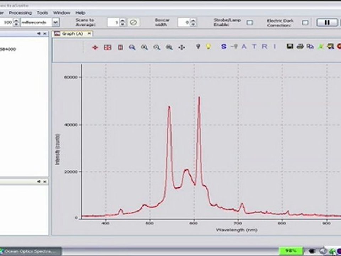Save spectrum with floppy disk icon
Viewport: 341px width, 256px height.
(290, 46)
